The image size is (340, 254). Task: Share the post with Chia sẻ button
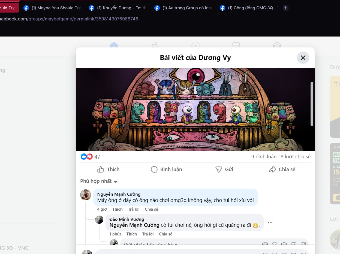coord(282,169)
